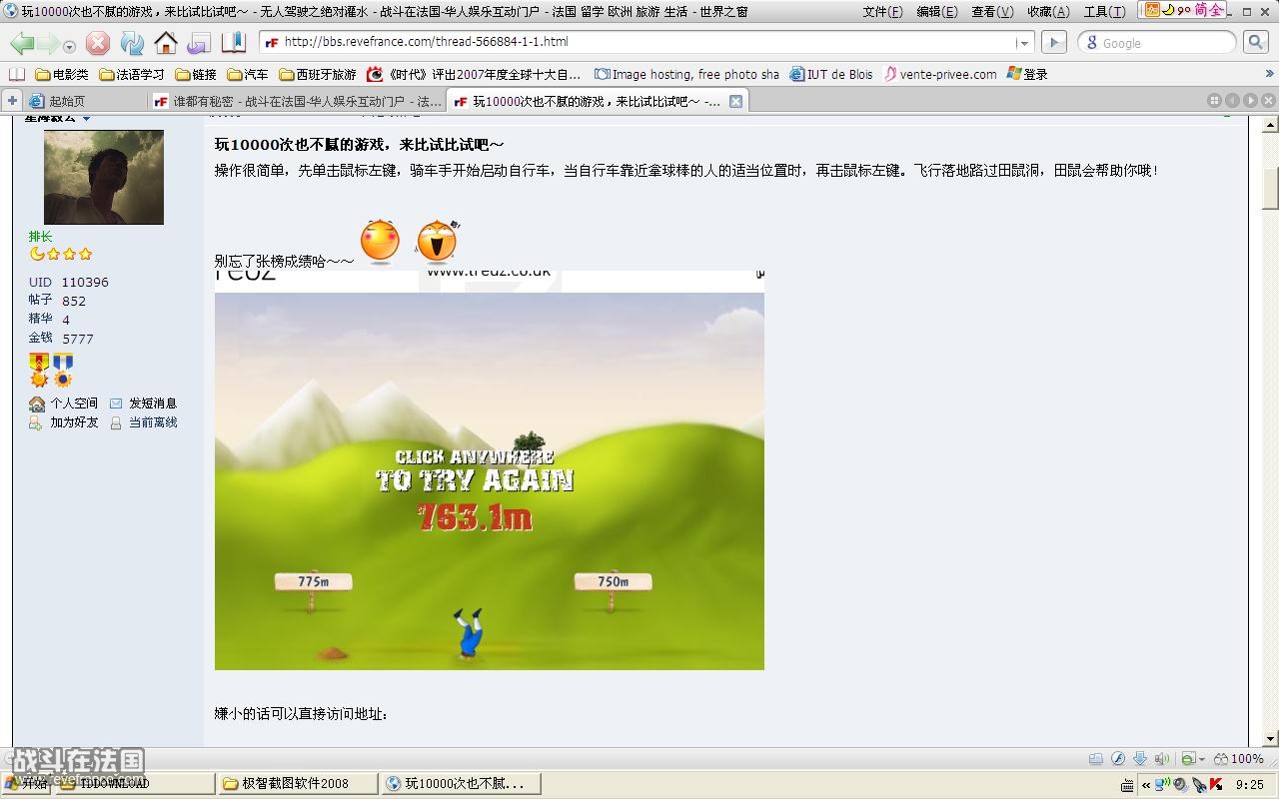Screen dimensions: 1279x799
Task: Open the 编辑(E) menu
Action: coord(936,11)
